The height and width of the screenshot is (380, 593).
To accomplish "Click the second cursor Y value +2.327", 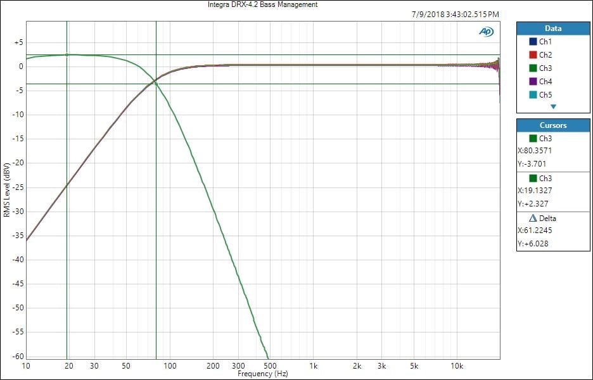I will tap(533, 204).
